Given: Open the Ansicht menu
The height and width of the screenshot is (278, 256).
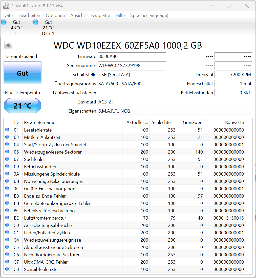Looking at the screenshot, I should [x=78, y=15].
